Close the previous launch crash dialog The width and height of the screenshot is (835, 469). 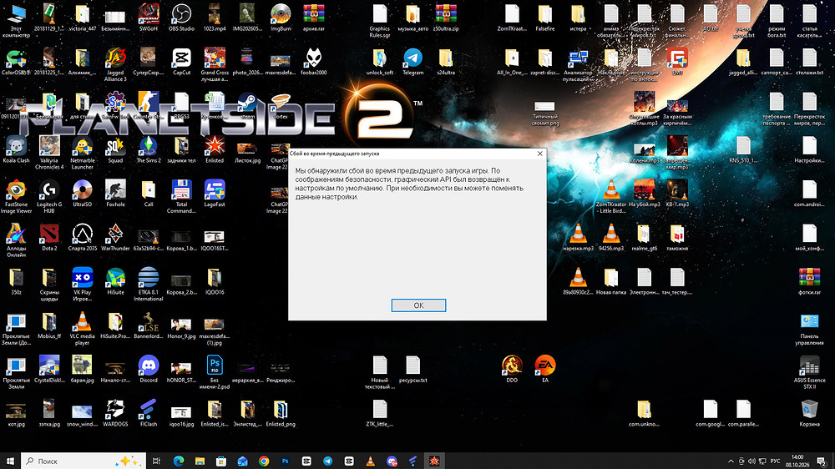(x=540, y=154)
